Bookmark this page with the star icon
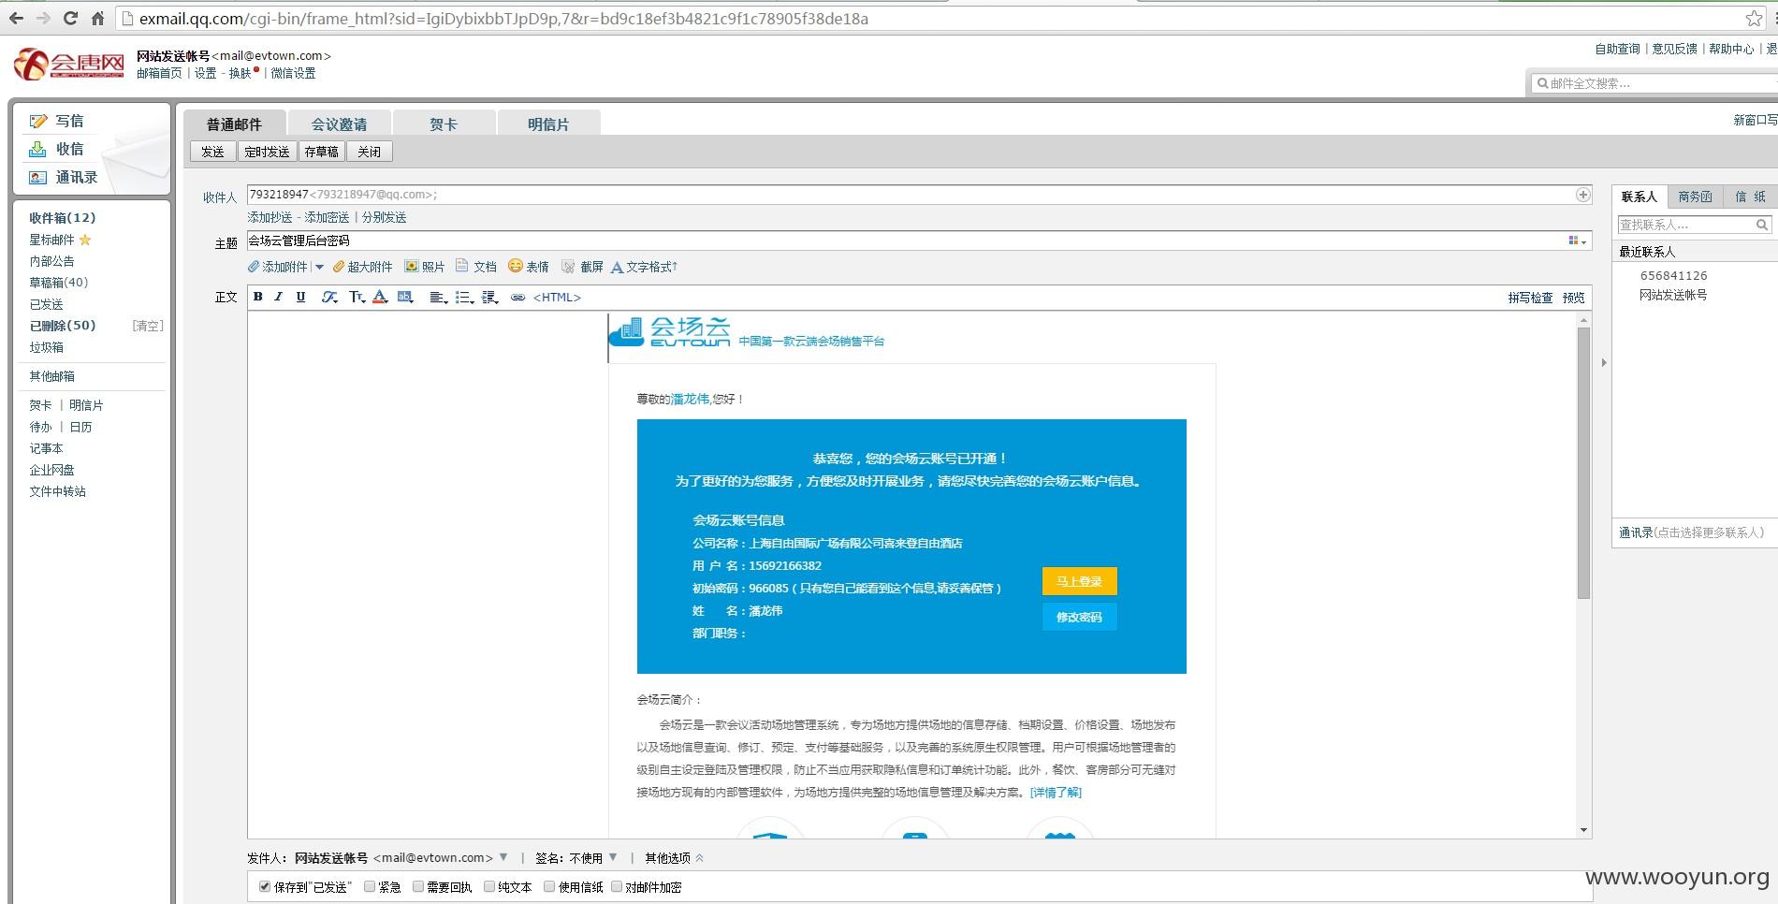This screenshot has width=1778, height=904. (1754, 19)
